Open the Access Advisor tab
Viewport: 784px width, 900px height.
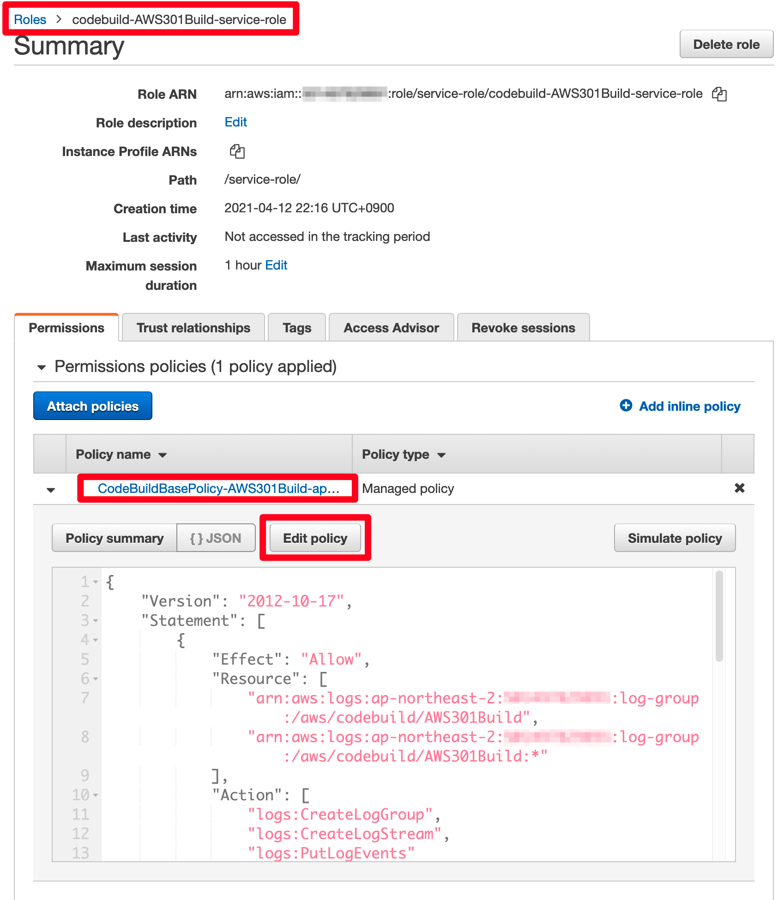pyautogui.click(x=391, y=328)
